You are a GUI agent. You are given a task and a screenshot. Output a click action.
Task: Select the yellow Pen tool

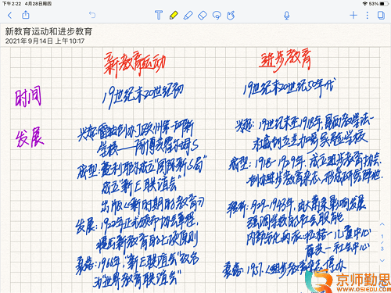click(174, 15)
